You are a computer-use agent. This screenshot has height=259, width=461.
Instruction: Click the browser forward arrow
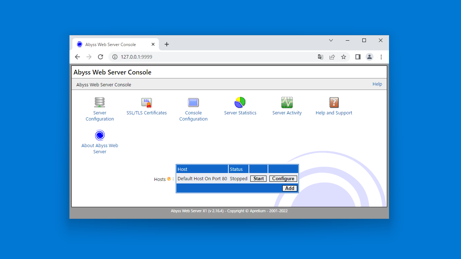[x=89, y=57]
